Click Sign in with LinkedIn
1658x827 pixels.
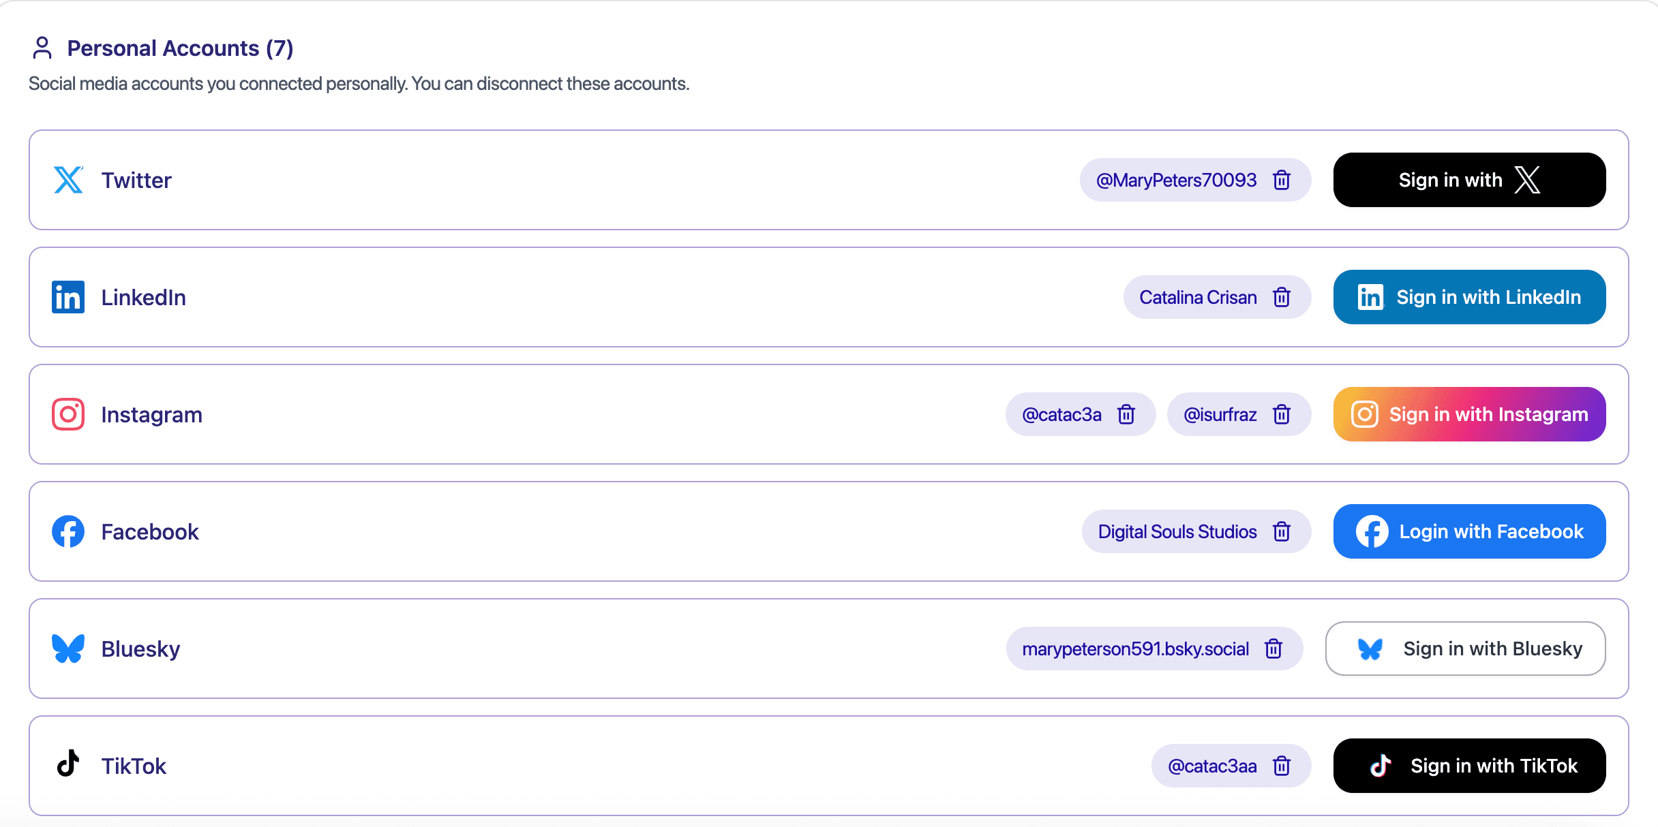coord(1468,297)
